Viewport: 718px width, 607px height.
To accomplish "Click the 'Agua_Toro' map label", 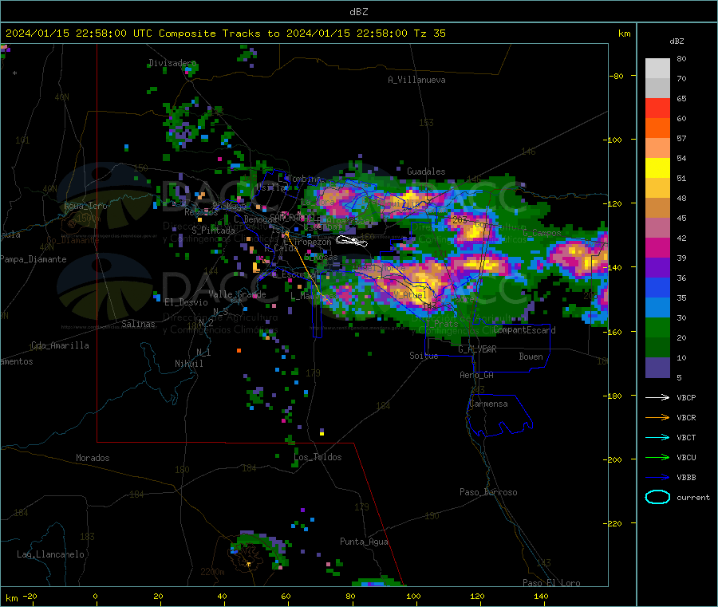I will pos(85,206).
